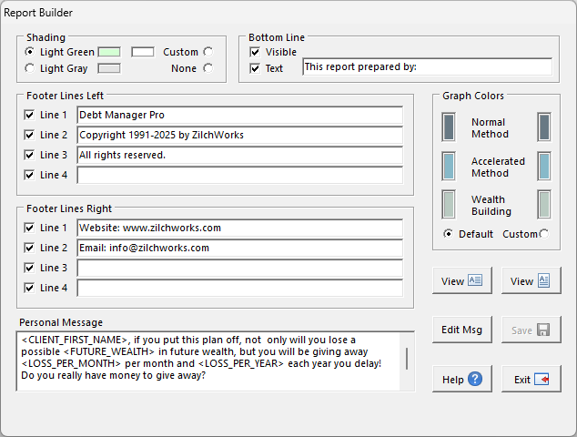
Task: Click the Personal Message scrollbar
Action: [406, 359]
